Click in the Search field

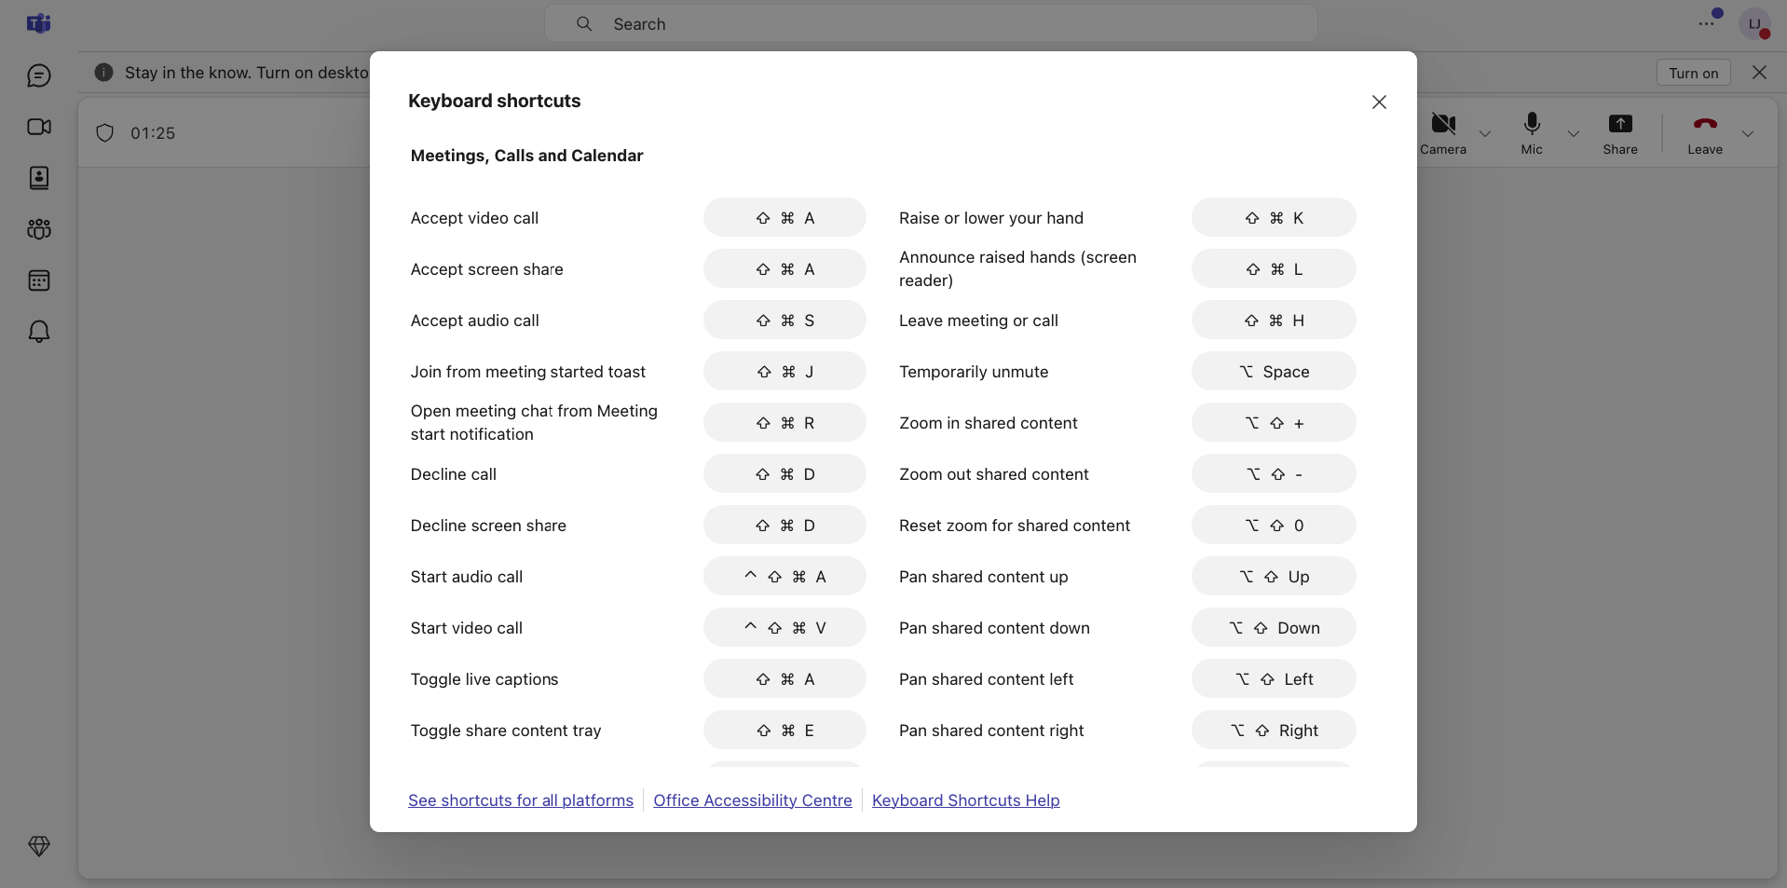(931, 24)
